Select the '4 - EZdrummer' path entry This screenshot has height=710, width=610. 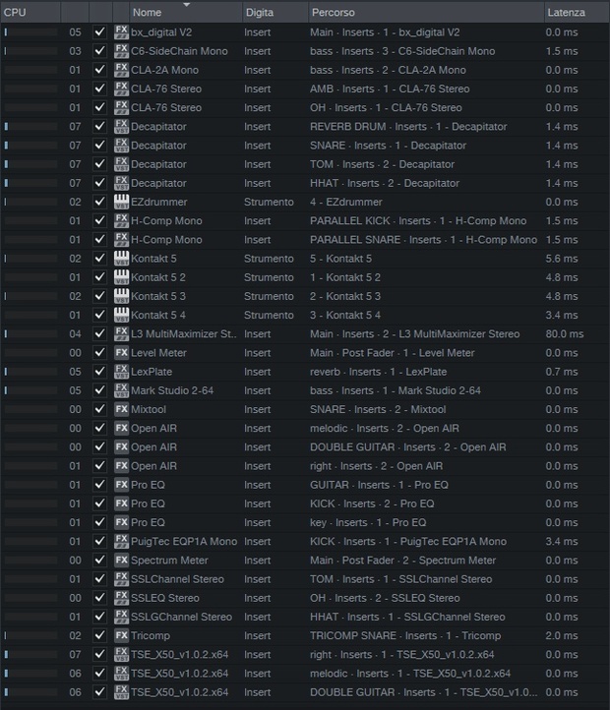tap(346, 202)
